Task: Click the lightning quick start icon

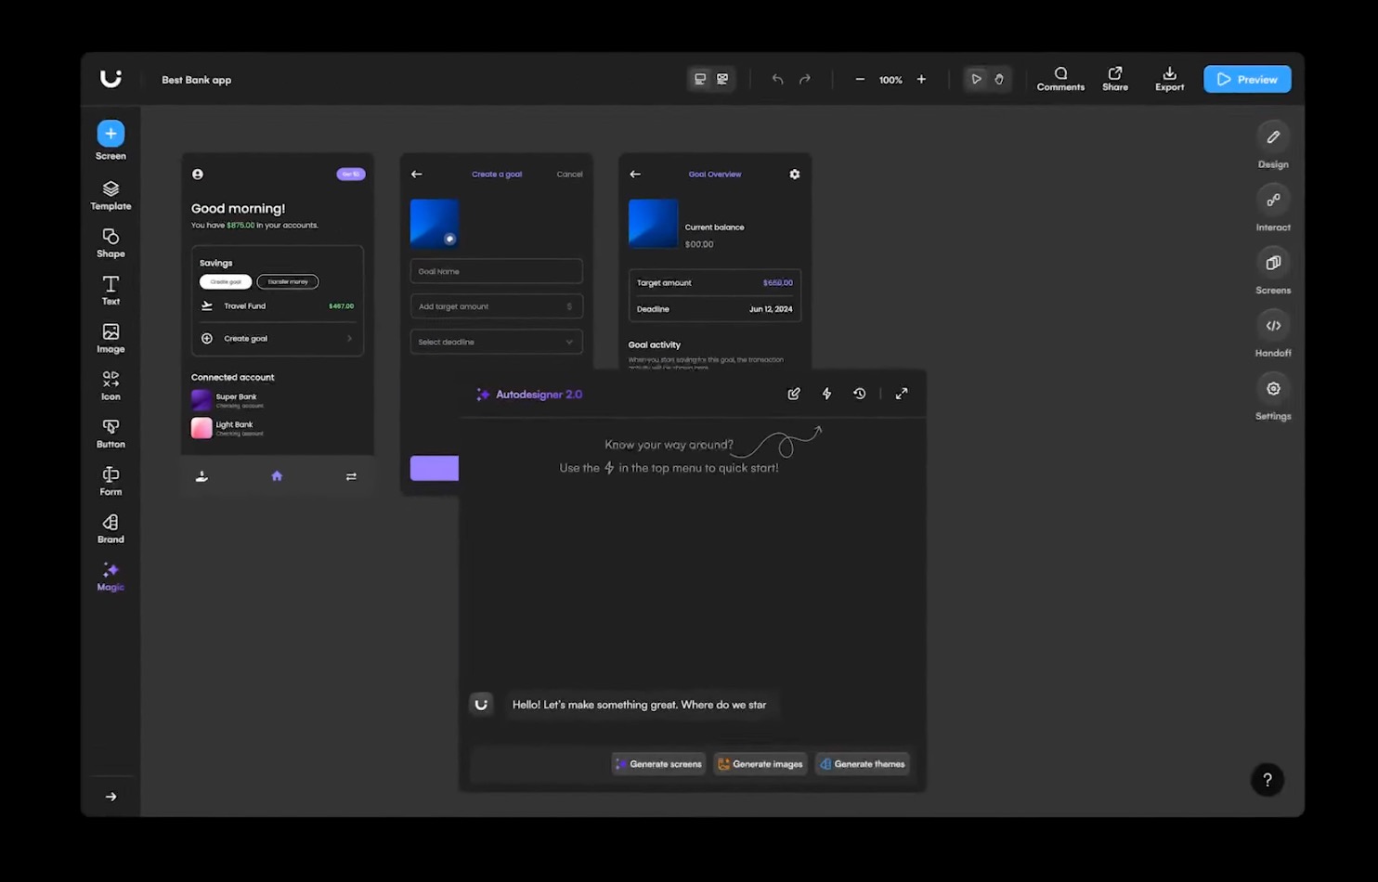Action: (x=826, y=394)
